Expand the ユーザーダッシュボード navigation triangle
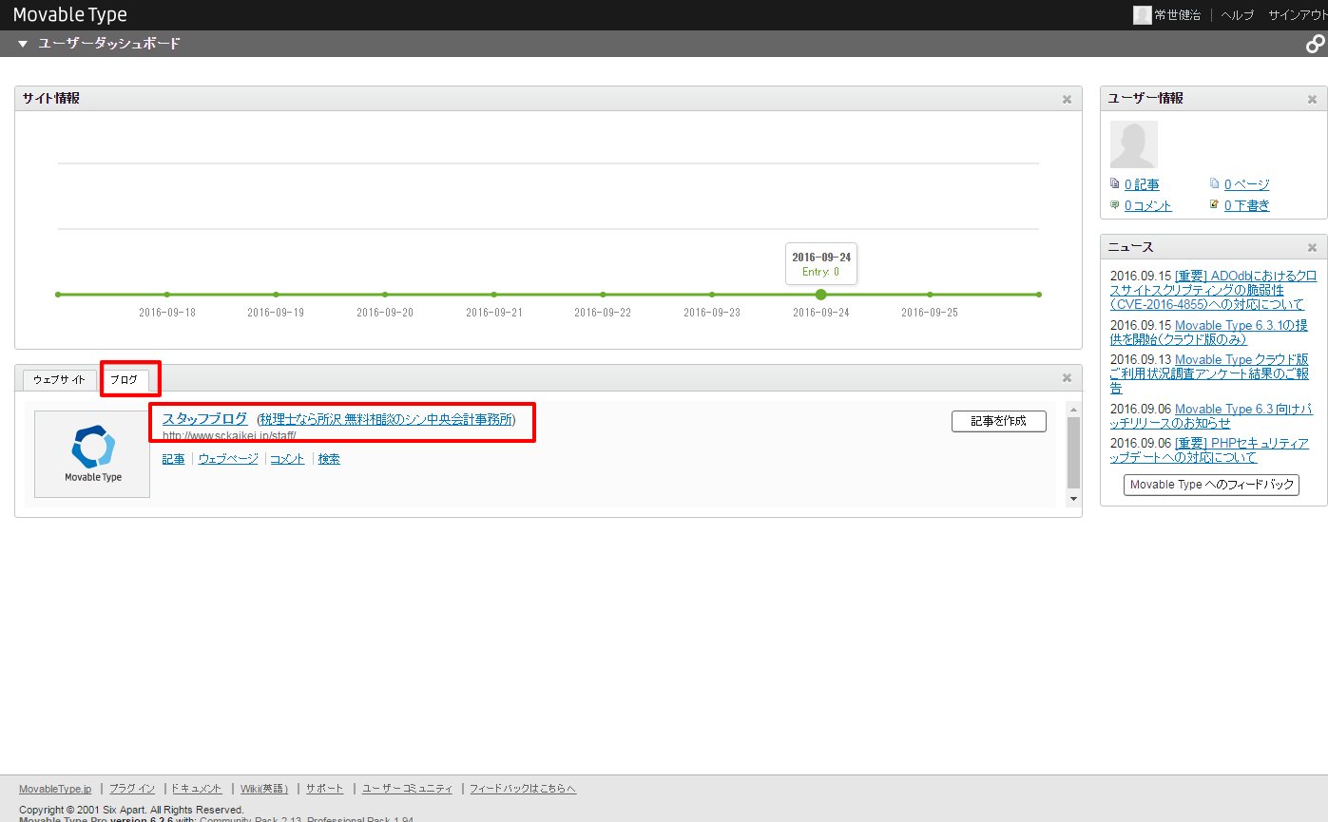 (x=23, y=44)
